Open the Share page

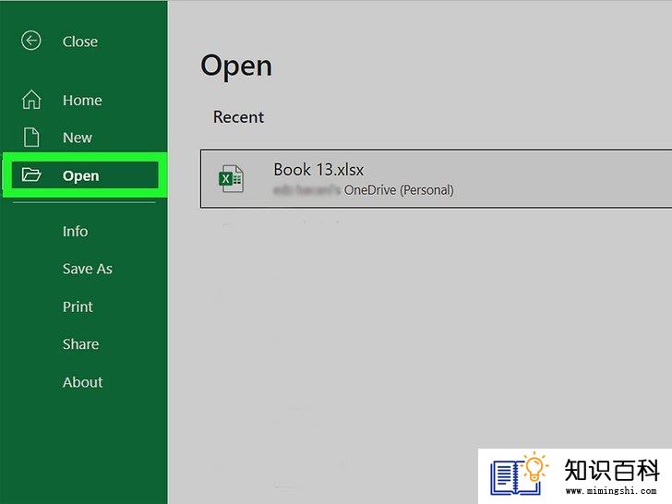click(x=80, y=344)
